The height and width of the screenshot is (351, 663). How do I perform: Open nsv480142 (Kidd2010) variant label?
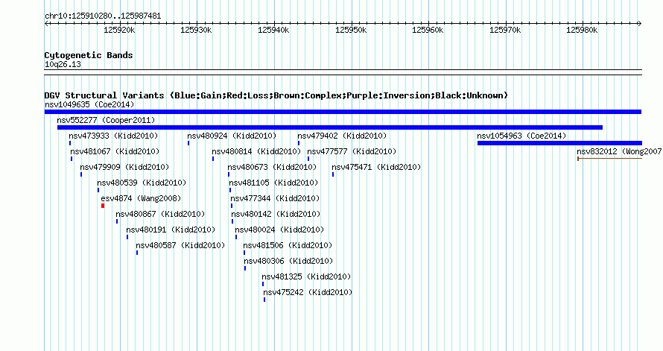click(x=276, y=214)
